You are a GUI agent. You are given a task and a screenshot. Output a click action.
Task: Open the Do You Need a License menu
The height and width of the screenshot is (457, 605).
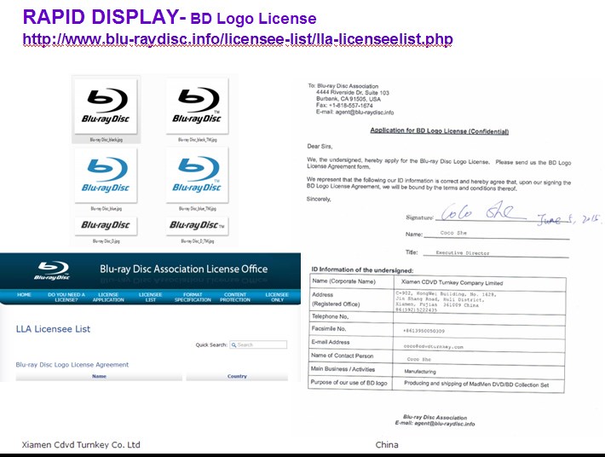click(66, 297)
